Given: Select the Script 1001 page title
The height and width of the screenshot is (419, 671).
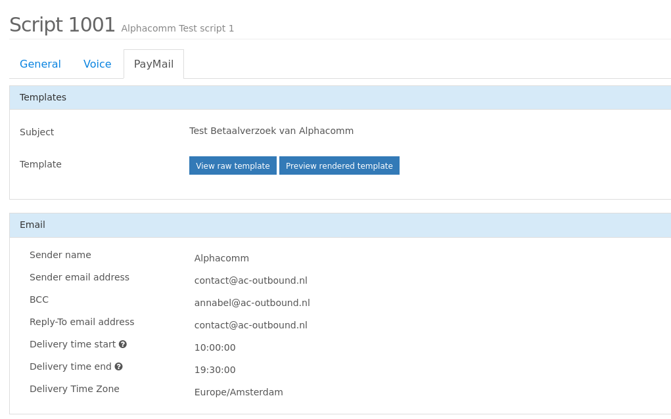Looking at the screenshot, I should tap(61, 24).
